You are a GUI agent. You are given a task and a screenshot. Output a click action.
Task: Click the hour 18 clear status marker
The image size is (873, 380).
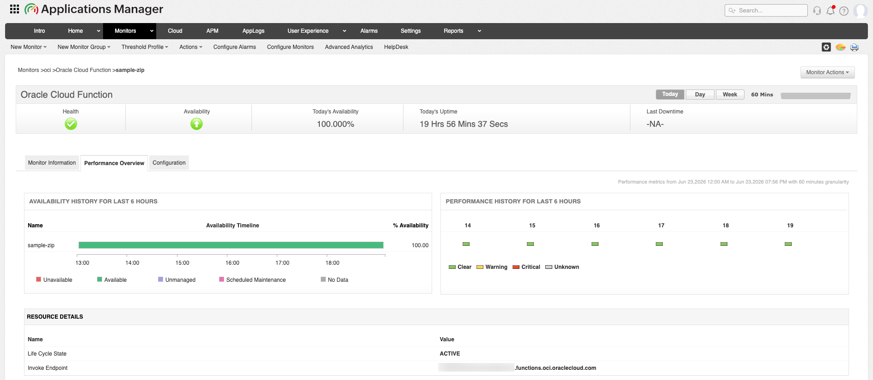(724, 244)
